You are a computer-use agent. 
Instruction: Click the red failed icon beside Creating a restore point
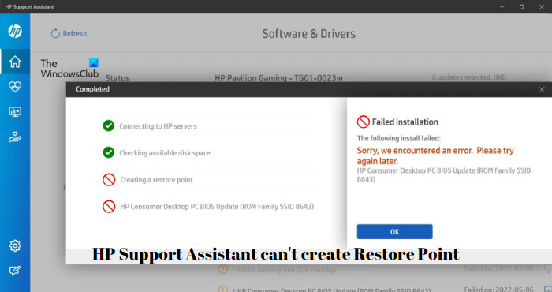tap(109, 180)
